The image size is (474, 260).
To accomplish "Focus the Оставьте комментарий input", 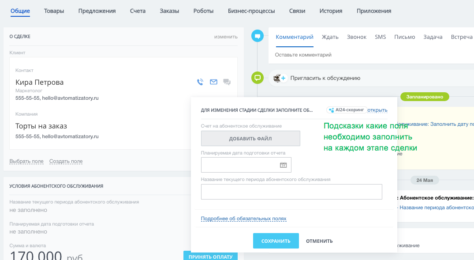I will (303, 55).
